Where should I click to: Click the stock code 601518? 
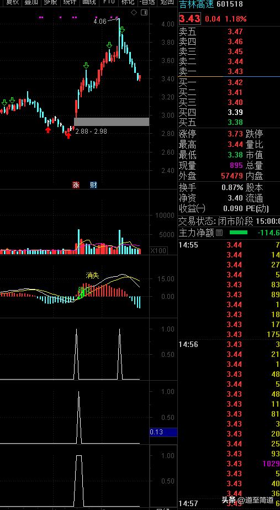click(x=230, y=4)
